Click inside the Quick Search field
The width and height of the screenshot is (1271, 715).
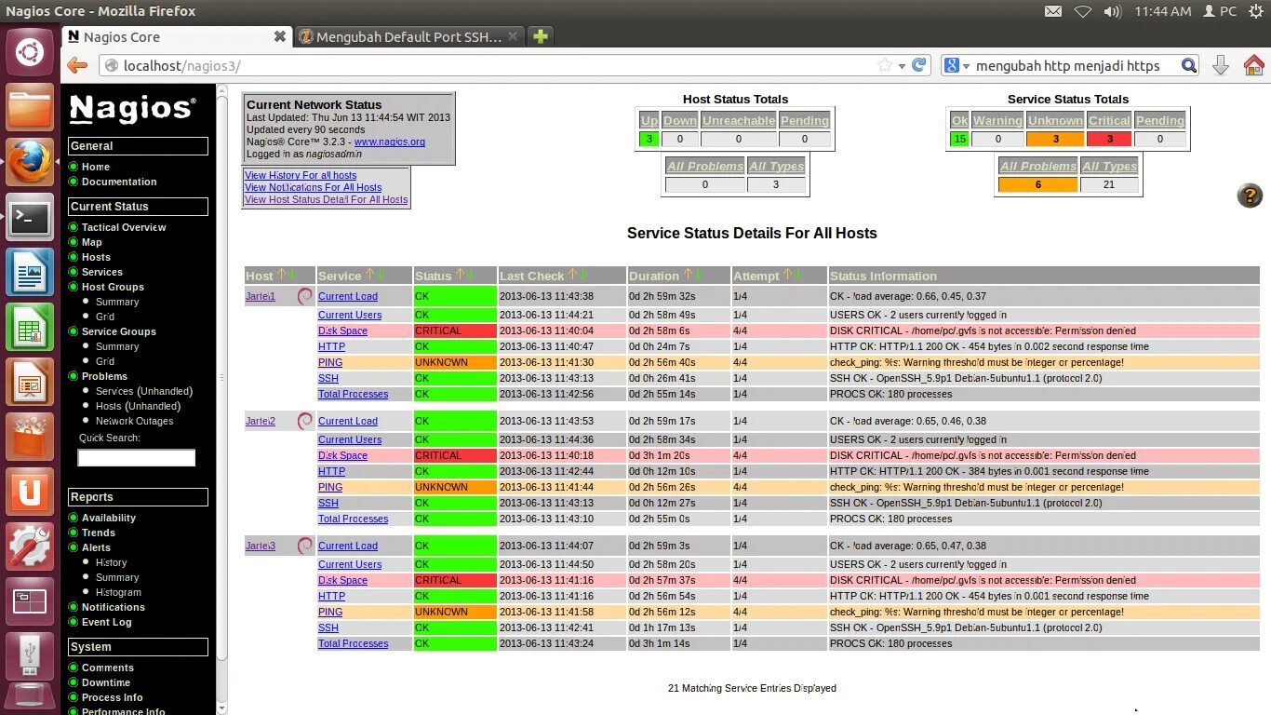click(135, 457)
